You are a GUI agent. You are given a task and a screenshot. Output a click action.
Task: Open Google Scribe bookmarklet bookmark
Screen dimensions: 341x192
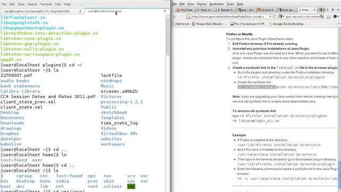point(287,24)
